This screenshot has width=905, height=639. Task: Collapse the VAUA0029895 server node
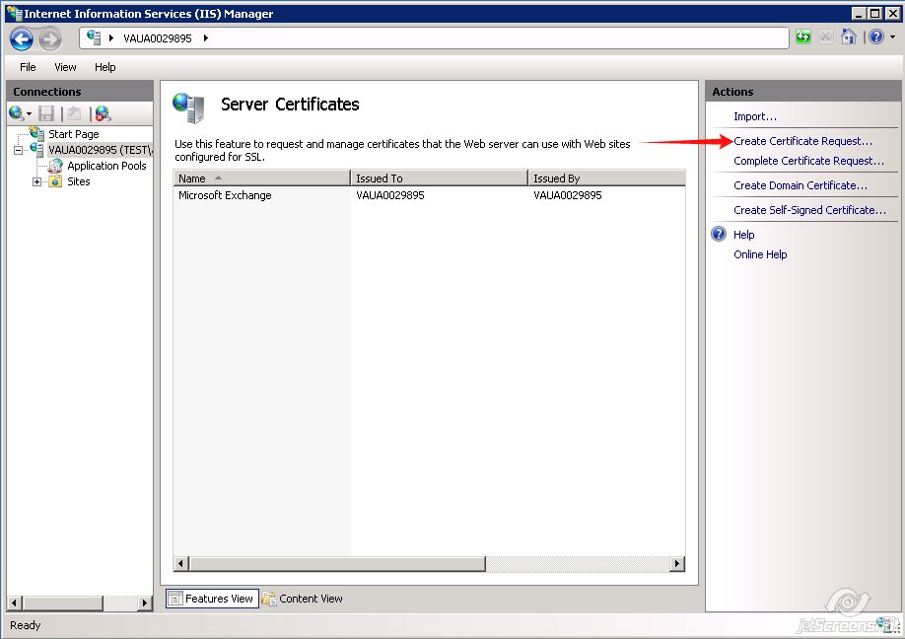pyautogui.click(x=19, y=150)
